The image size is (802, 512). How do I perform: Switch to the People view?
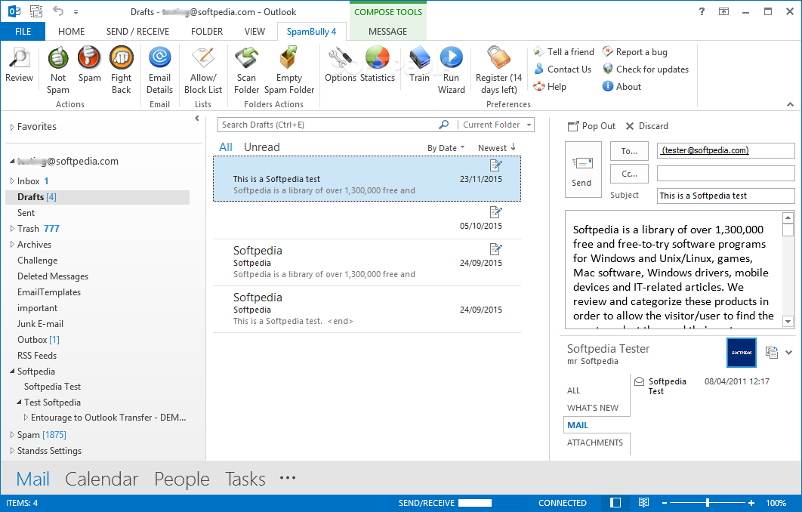tap(181, 479)
